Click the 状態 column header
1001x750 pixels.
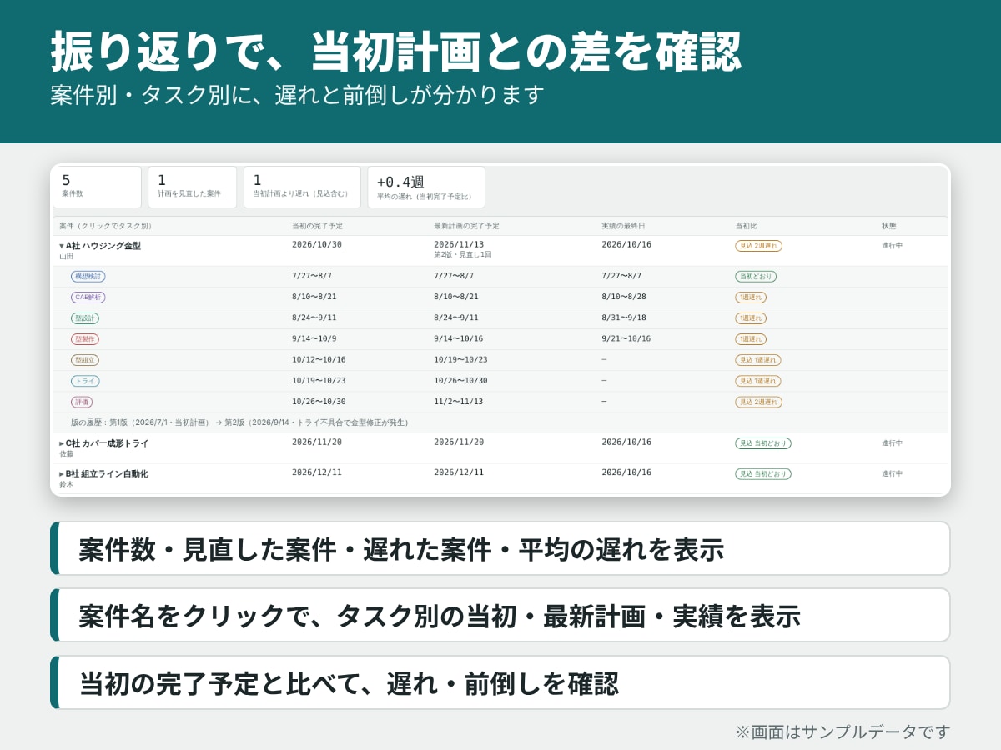coord(889,226)
